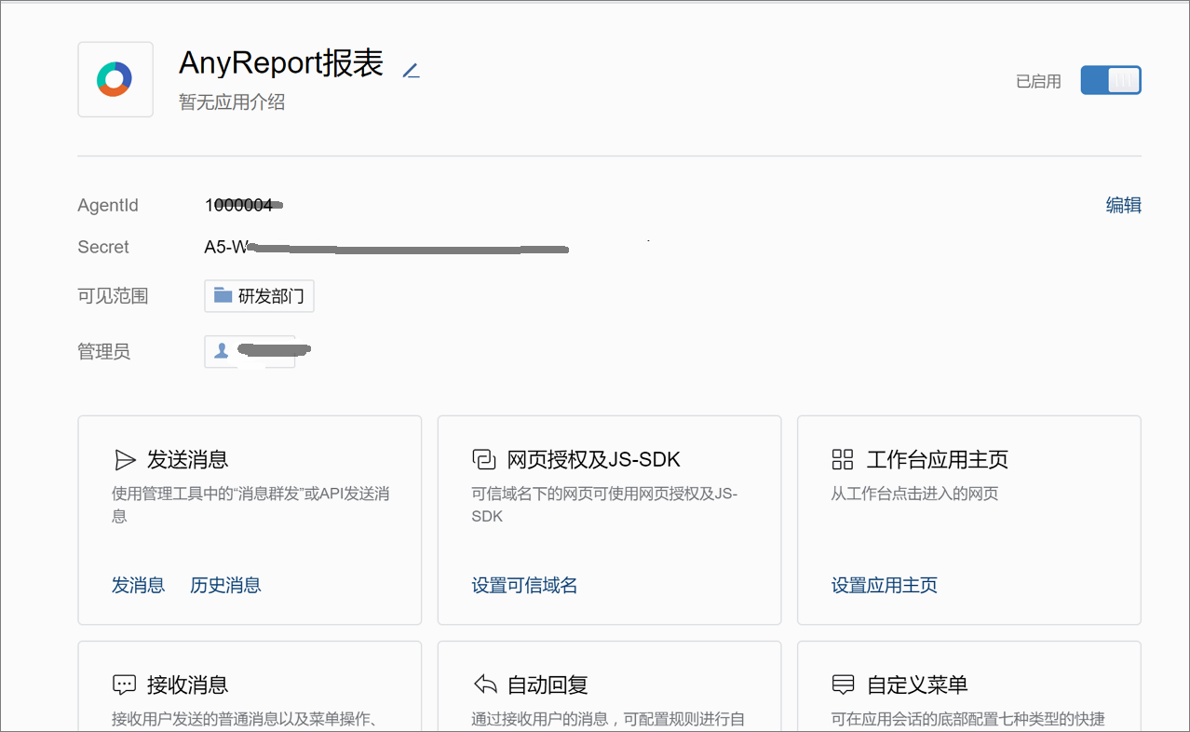The image size is (1190, 732).
Task: Click the 接收消息 chat bubble icon
Action: pyautogui.click(x=125, y=685)
